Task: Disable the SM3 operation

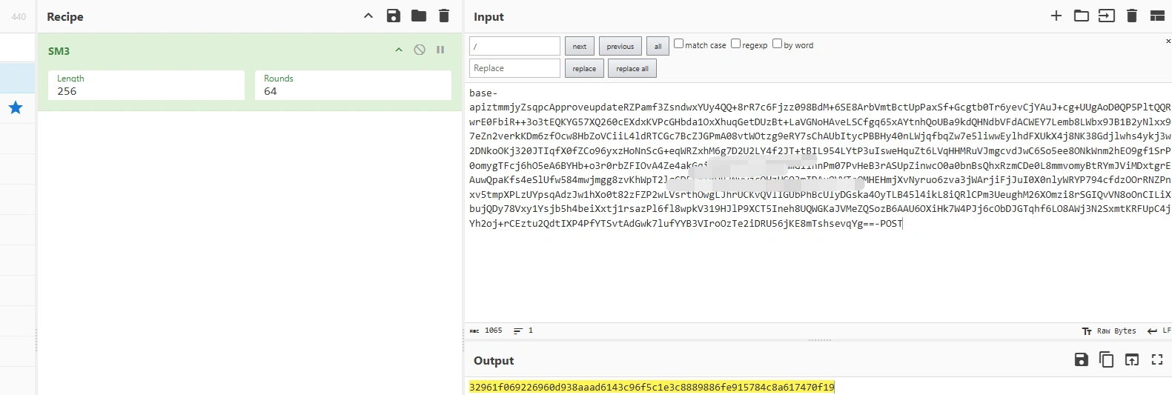Action: [420, 50]
